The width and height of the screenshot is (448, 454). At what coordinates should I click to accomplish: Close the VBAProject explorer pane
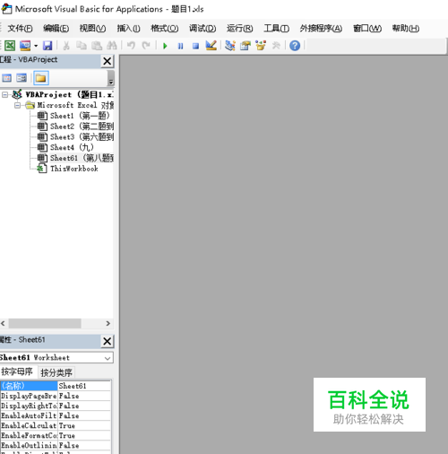pos(108,61)
